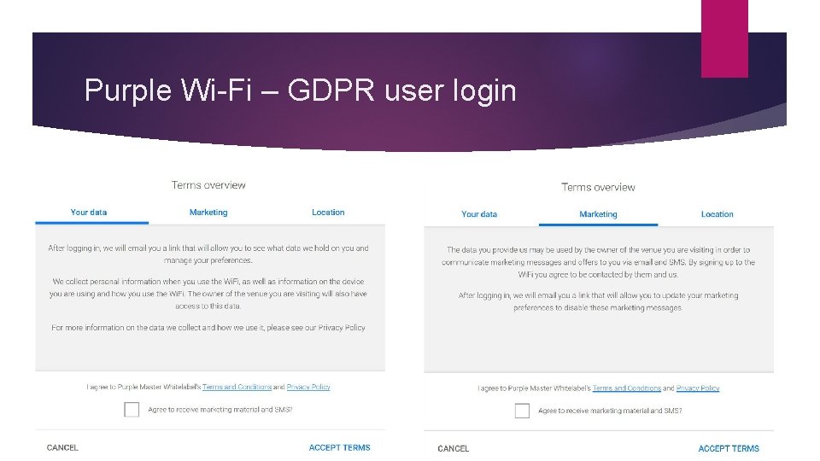Click CANCEL in the right panel

point(454,449)
